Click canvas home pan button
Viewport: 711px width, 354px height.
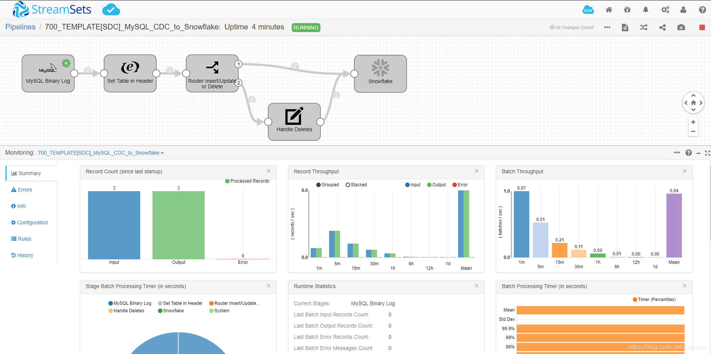(693, 103)
